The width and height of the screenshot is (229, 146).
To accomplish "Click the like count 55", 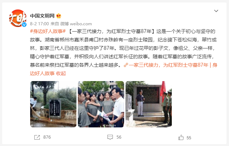I will tap(189, 138).
